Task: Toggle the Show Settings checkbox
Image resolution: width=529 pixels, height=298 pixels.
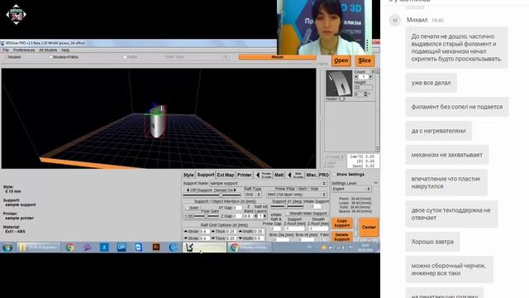Action: pyautogui.click(x=334, y=175)
